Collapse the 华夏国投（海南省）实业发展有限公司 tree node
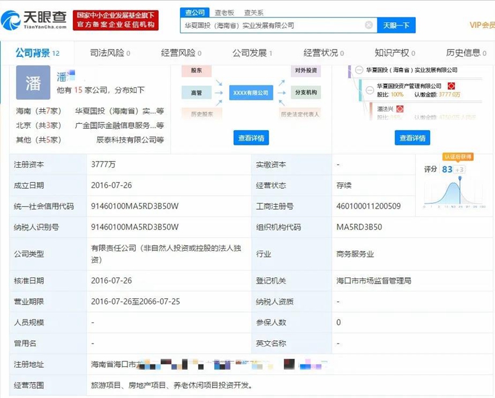Screen dimensions: 495x398 pyautogui.click(x=359, y=70)
